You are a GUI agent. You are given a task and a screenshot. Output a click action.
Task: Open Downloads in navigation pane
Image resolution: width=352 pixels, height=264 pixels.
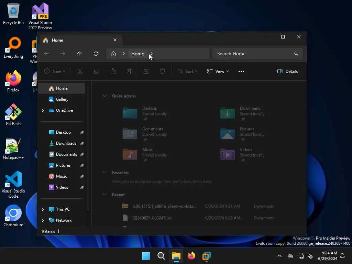point(63,143)
